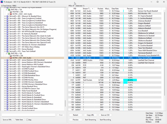This screenshot has height=124, width=167.
Task: Click the SI tree vertical scrollbar thumb
Action: coord(65,103)
